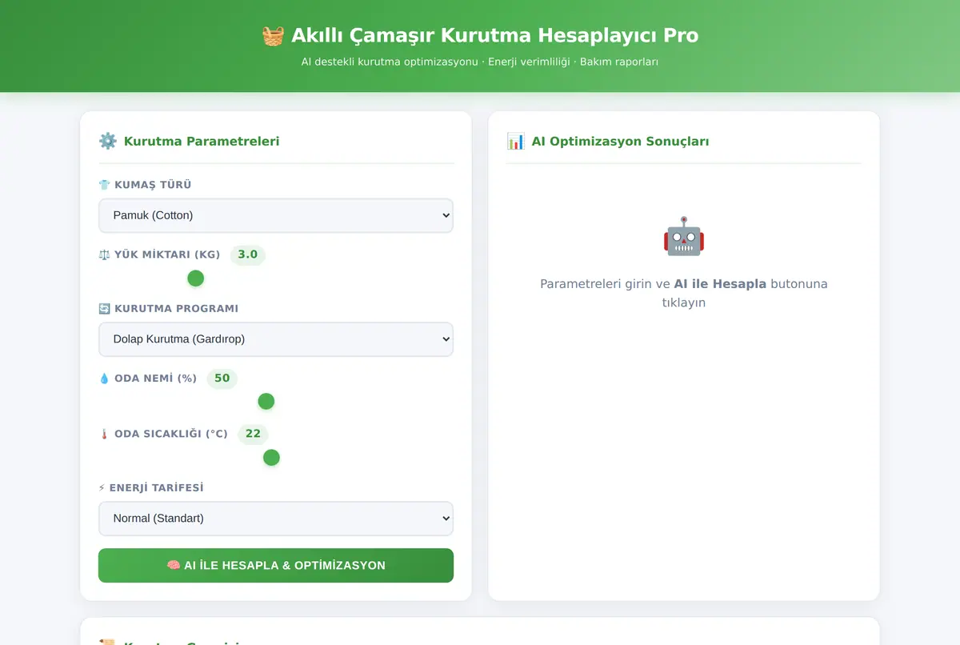The width and height of the screenshot is (960, 645).
Task: Open the Kurutma Programı dropdown
Action: click(276, 339)
